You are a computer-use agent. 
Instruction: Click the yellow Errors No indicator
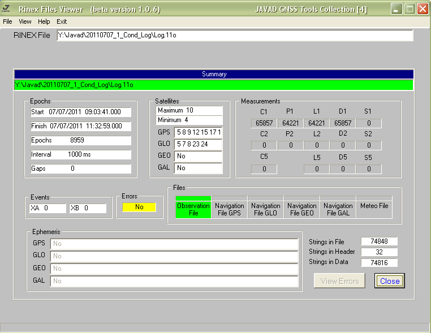pos(139,207)
